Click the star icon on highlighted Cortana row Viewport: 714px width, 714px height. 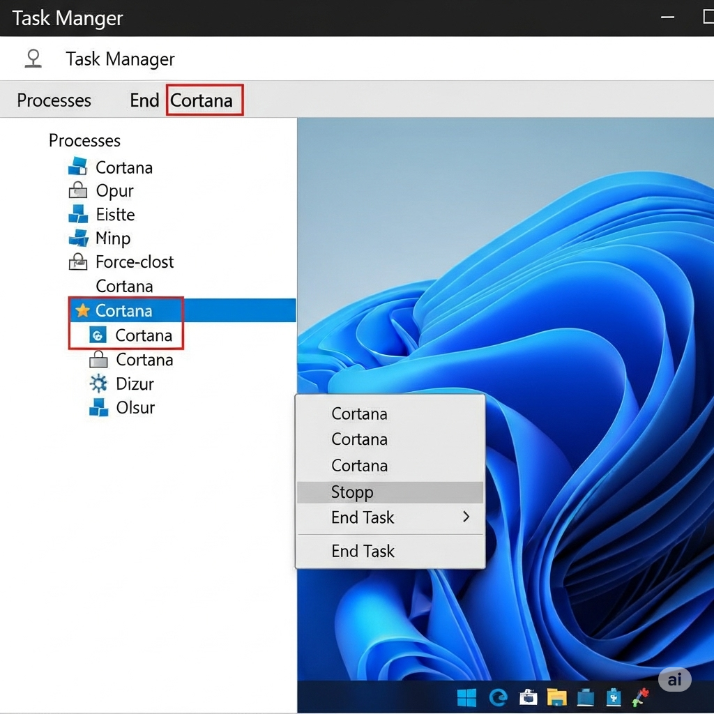tap(82, 310)
